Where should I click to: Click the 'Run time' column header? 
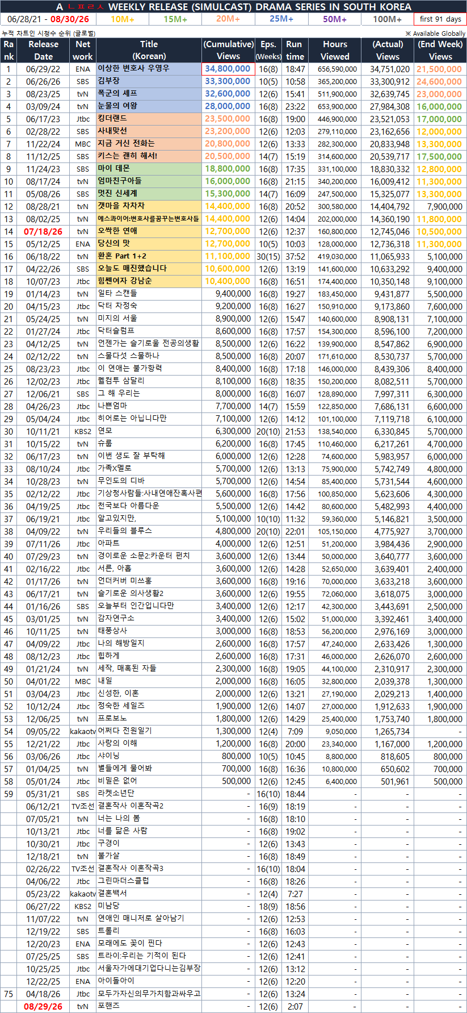click(x=295, y=50)
